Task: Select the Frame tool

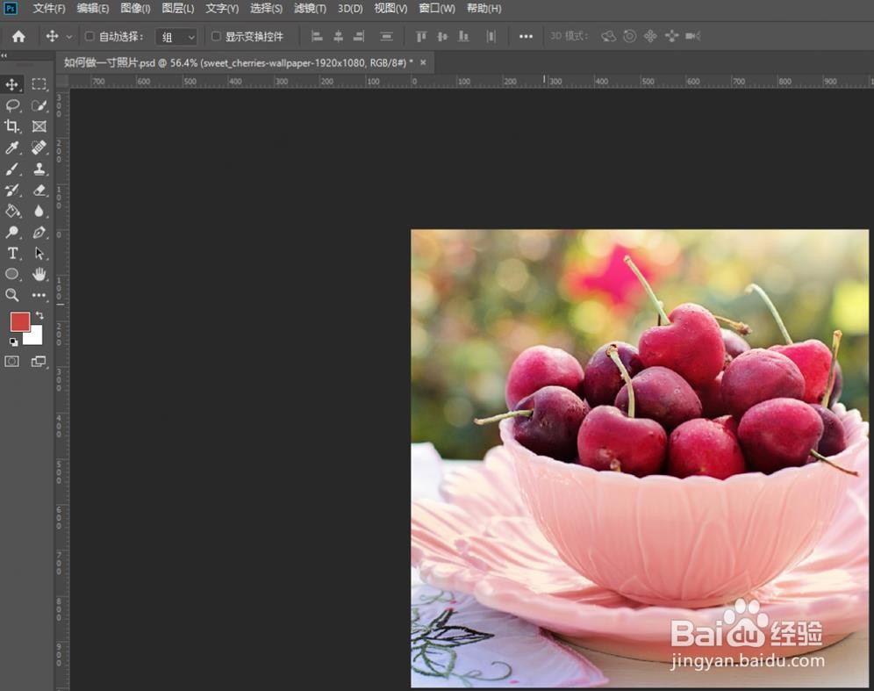Action: 39,126
